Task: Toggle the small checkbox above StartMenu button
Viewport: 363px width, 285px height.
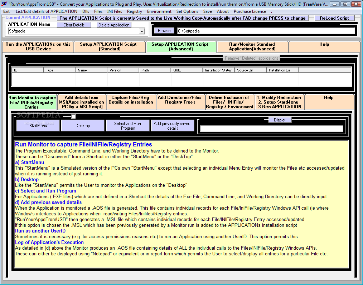Action: (73, 116)
